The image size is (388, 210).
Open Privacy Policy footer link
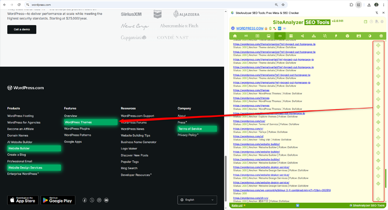point(188,135)
